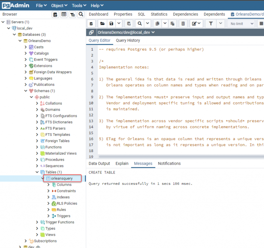
Task: Expand the Indexes node
Action: tap(48, 197)
